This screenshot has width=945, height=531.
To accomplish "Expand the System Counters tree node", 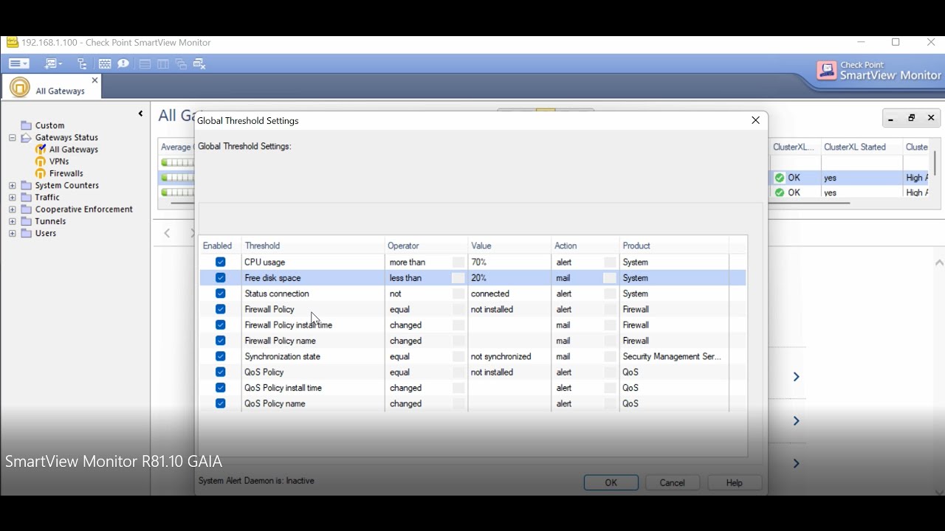I will point(12,185).
